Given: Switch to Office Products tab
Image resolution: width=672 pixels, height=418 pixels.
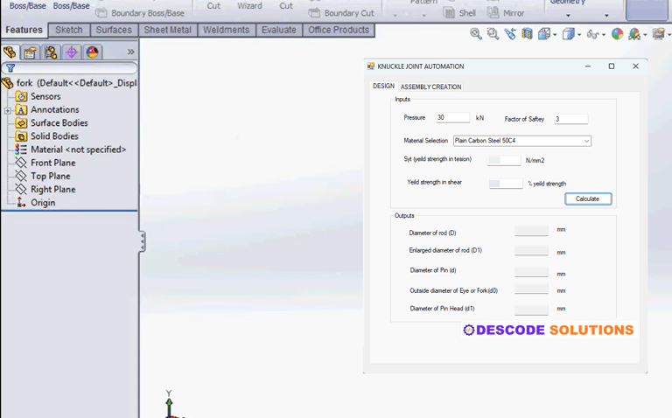Looking at the screenshot, I should tap(338, 30).
